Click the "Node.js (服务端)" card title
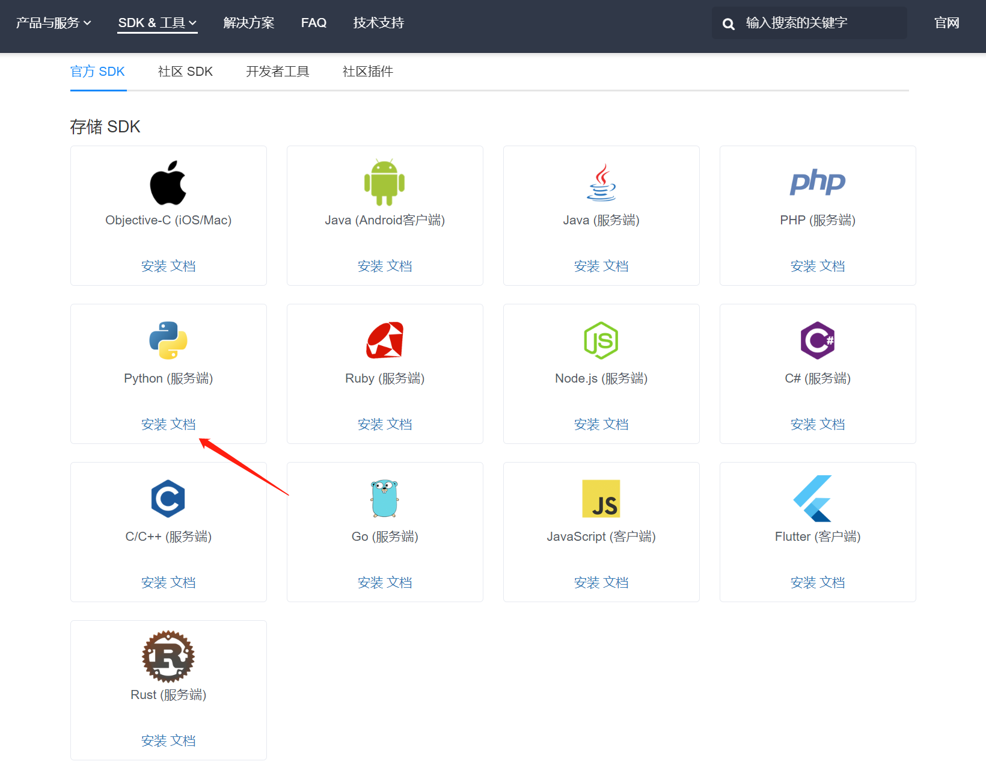 tap(601, 378)
